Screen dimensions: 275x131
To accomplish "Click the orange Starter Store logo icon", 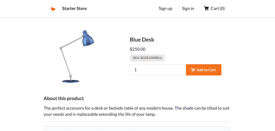I will 53,9.
